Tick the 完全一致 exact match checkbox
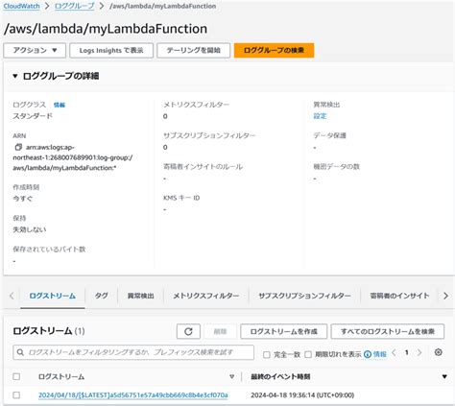The width and height of the screenshot is (455, 406). tap(266, 354)
